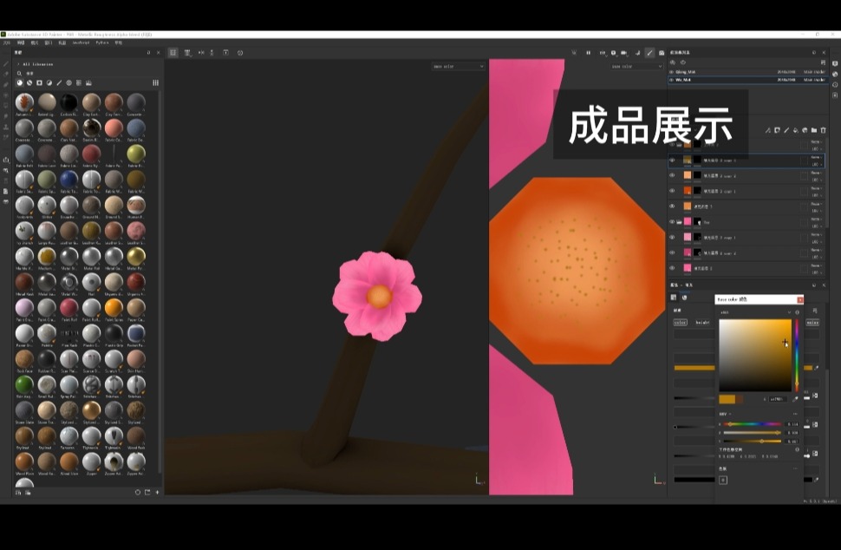The height and width of the screenshot is (550, 841).
Task: Open the grid layout view icon above the viewport
Action: click(x=172, y=53)
